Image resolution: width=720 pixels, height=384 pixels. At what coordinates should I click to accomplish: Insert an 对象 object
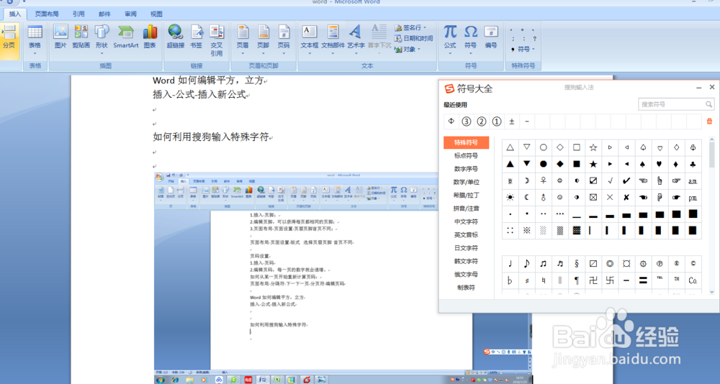click(408, 49)
